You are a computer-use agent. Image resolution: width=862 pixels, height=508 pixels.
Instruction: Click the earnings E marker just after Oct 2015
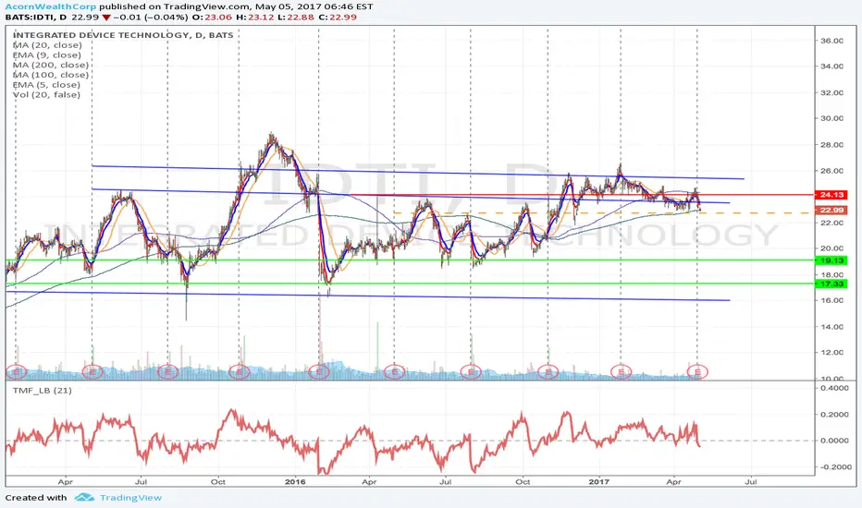tap(240, 372)
